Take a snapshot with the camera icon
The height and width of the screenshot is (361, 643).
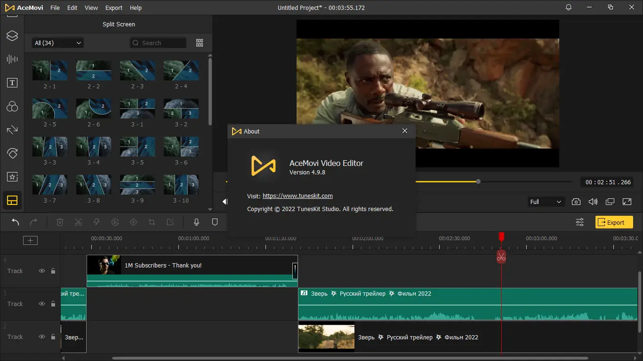[x=576, y=202]
